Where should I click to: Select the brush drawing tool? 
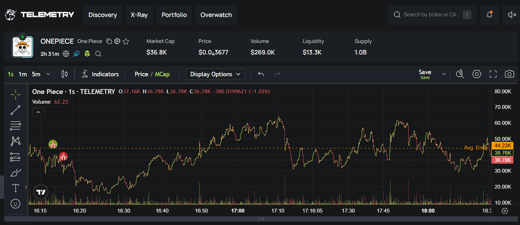click(x=16, y=173)
